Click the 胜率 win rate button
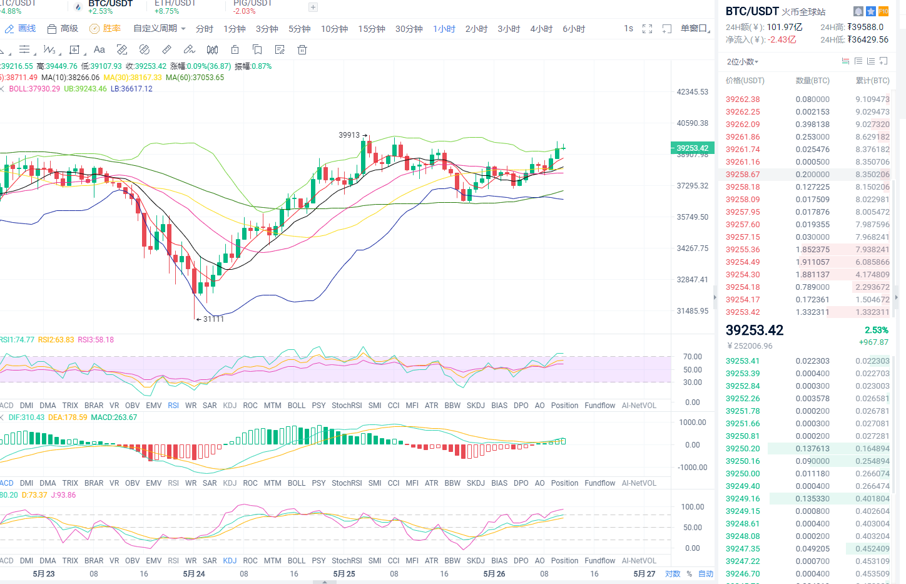The width and height of the screenshot is (906, 584). pyautogui.click(x=105, y=29)
